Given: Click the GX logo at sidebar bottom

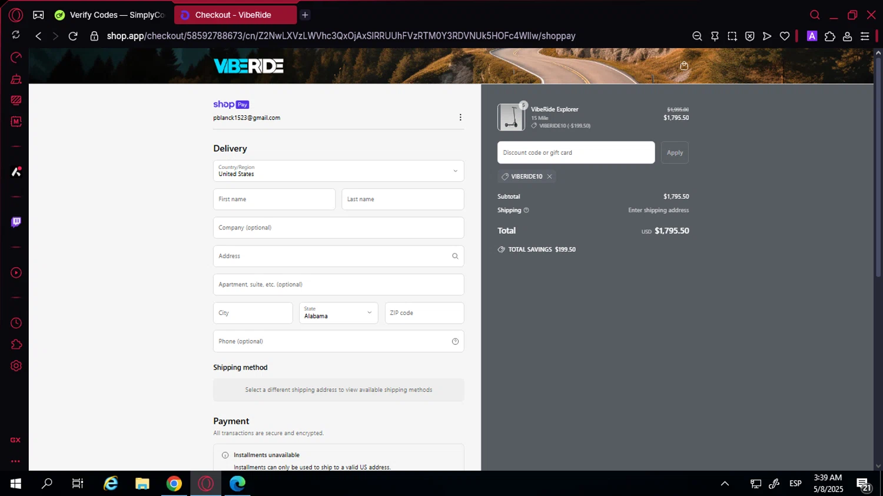Looking at the screenshot, I should click(x=15, y=440).
